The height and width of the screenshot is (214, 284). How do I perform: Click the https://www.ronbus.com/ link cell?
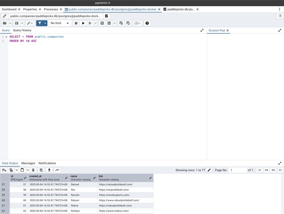(x=125, y=211)
